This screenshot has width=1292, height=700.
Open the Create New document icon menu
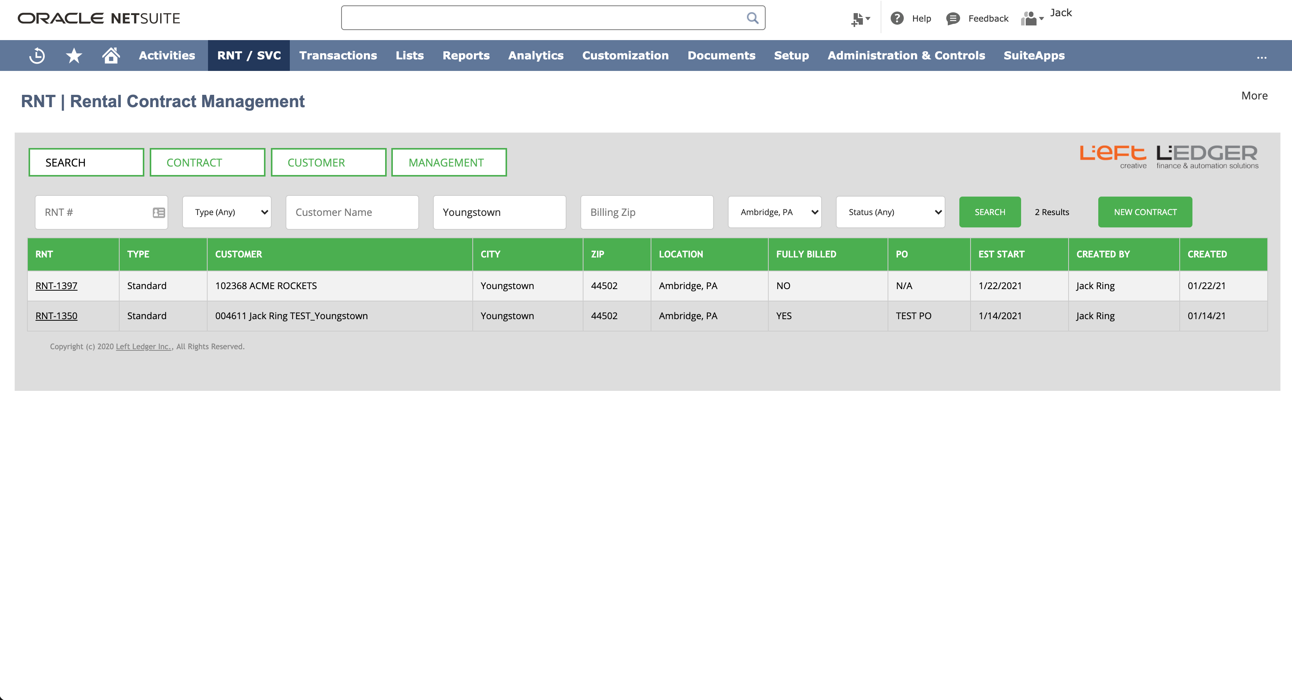860,19
